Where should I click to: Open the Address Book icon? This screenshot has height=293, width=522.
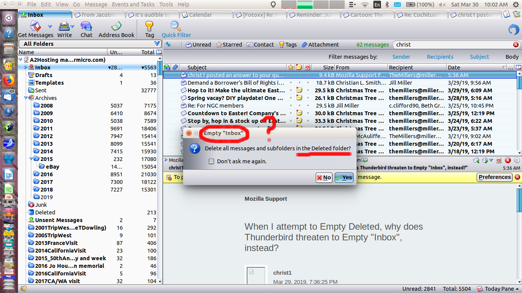(116, 26)
